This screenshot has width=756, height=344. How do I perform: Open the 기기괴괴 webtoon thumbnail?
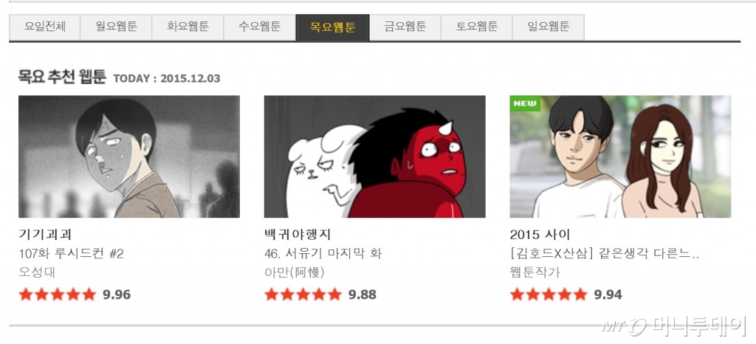coord(128,156)
